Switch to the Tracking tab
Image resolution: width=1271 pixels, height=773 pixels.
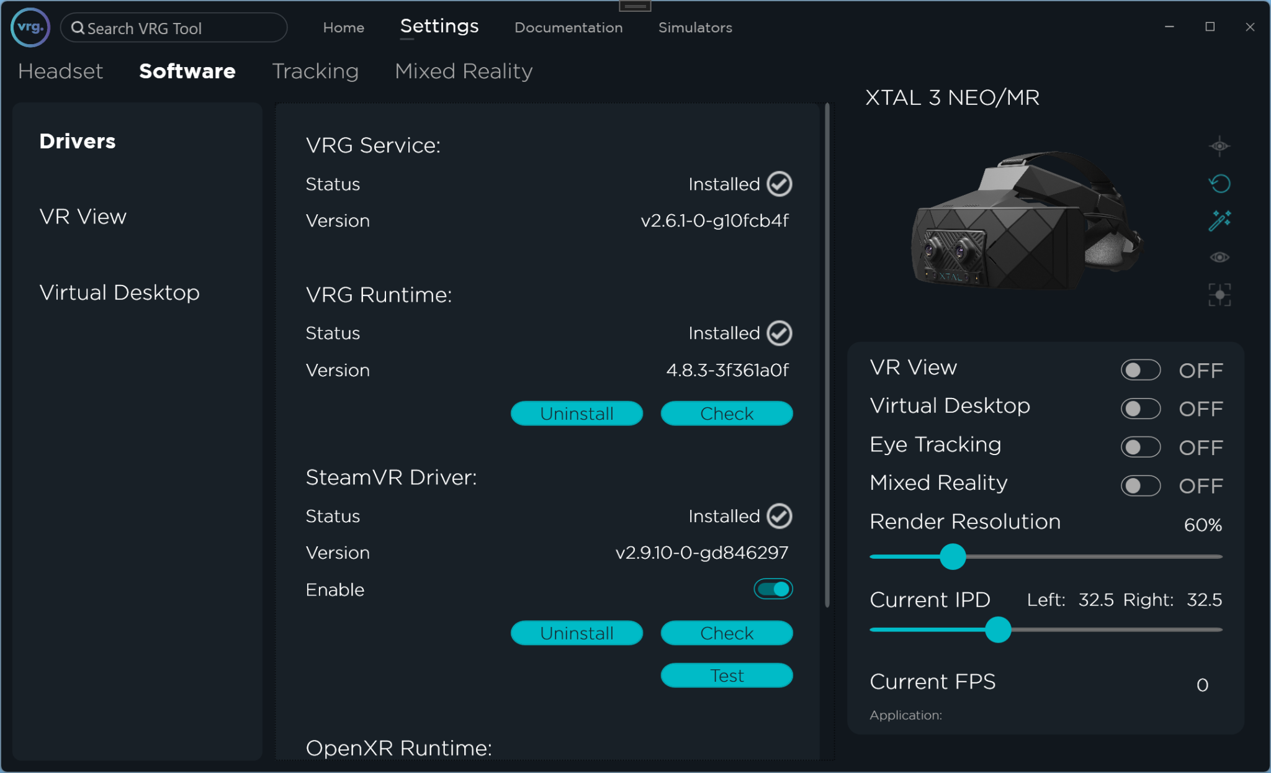pos(315,71)
